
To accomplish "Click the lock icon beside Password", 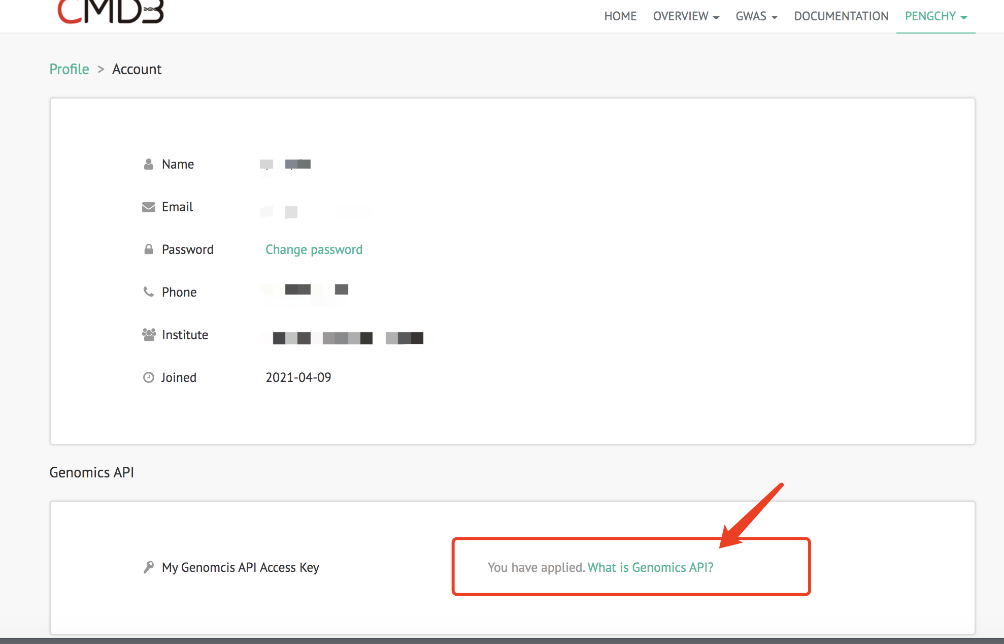I will (x=148, y=249).
